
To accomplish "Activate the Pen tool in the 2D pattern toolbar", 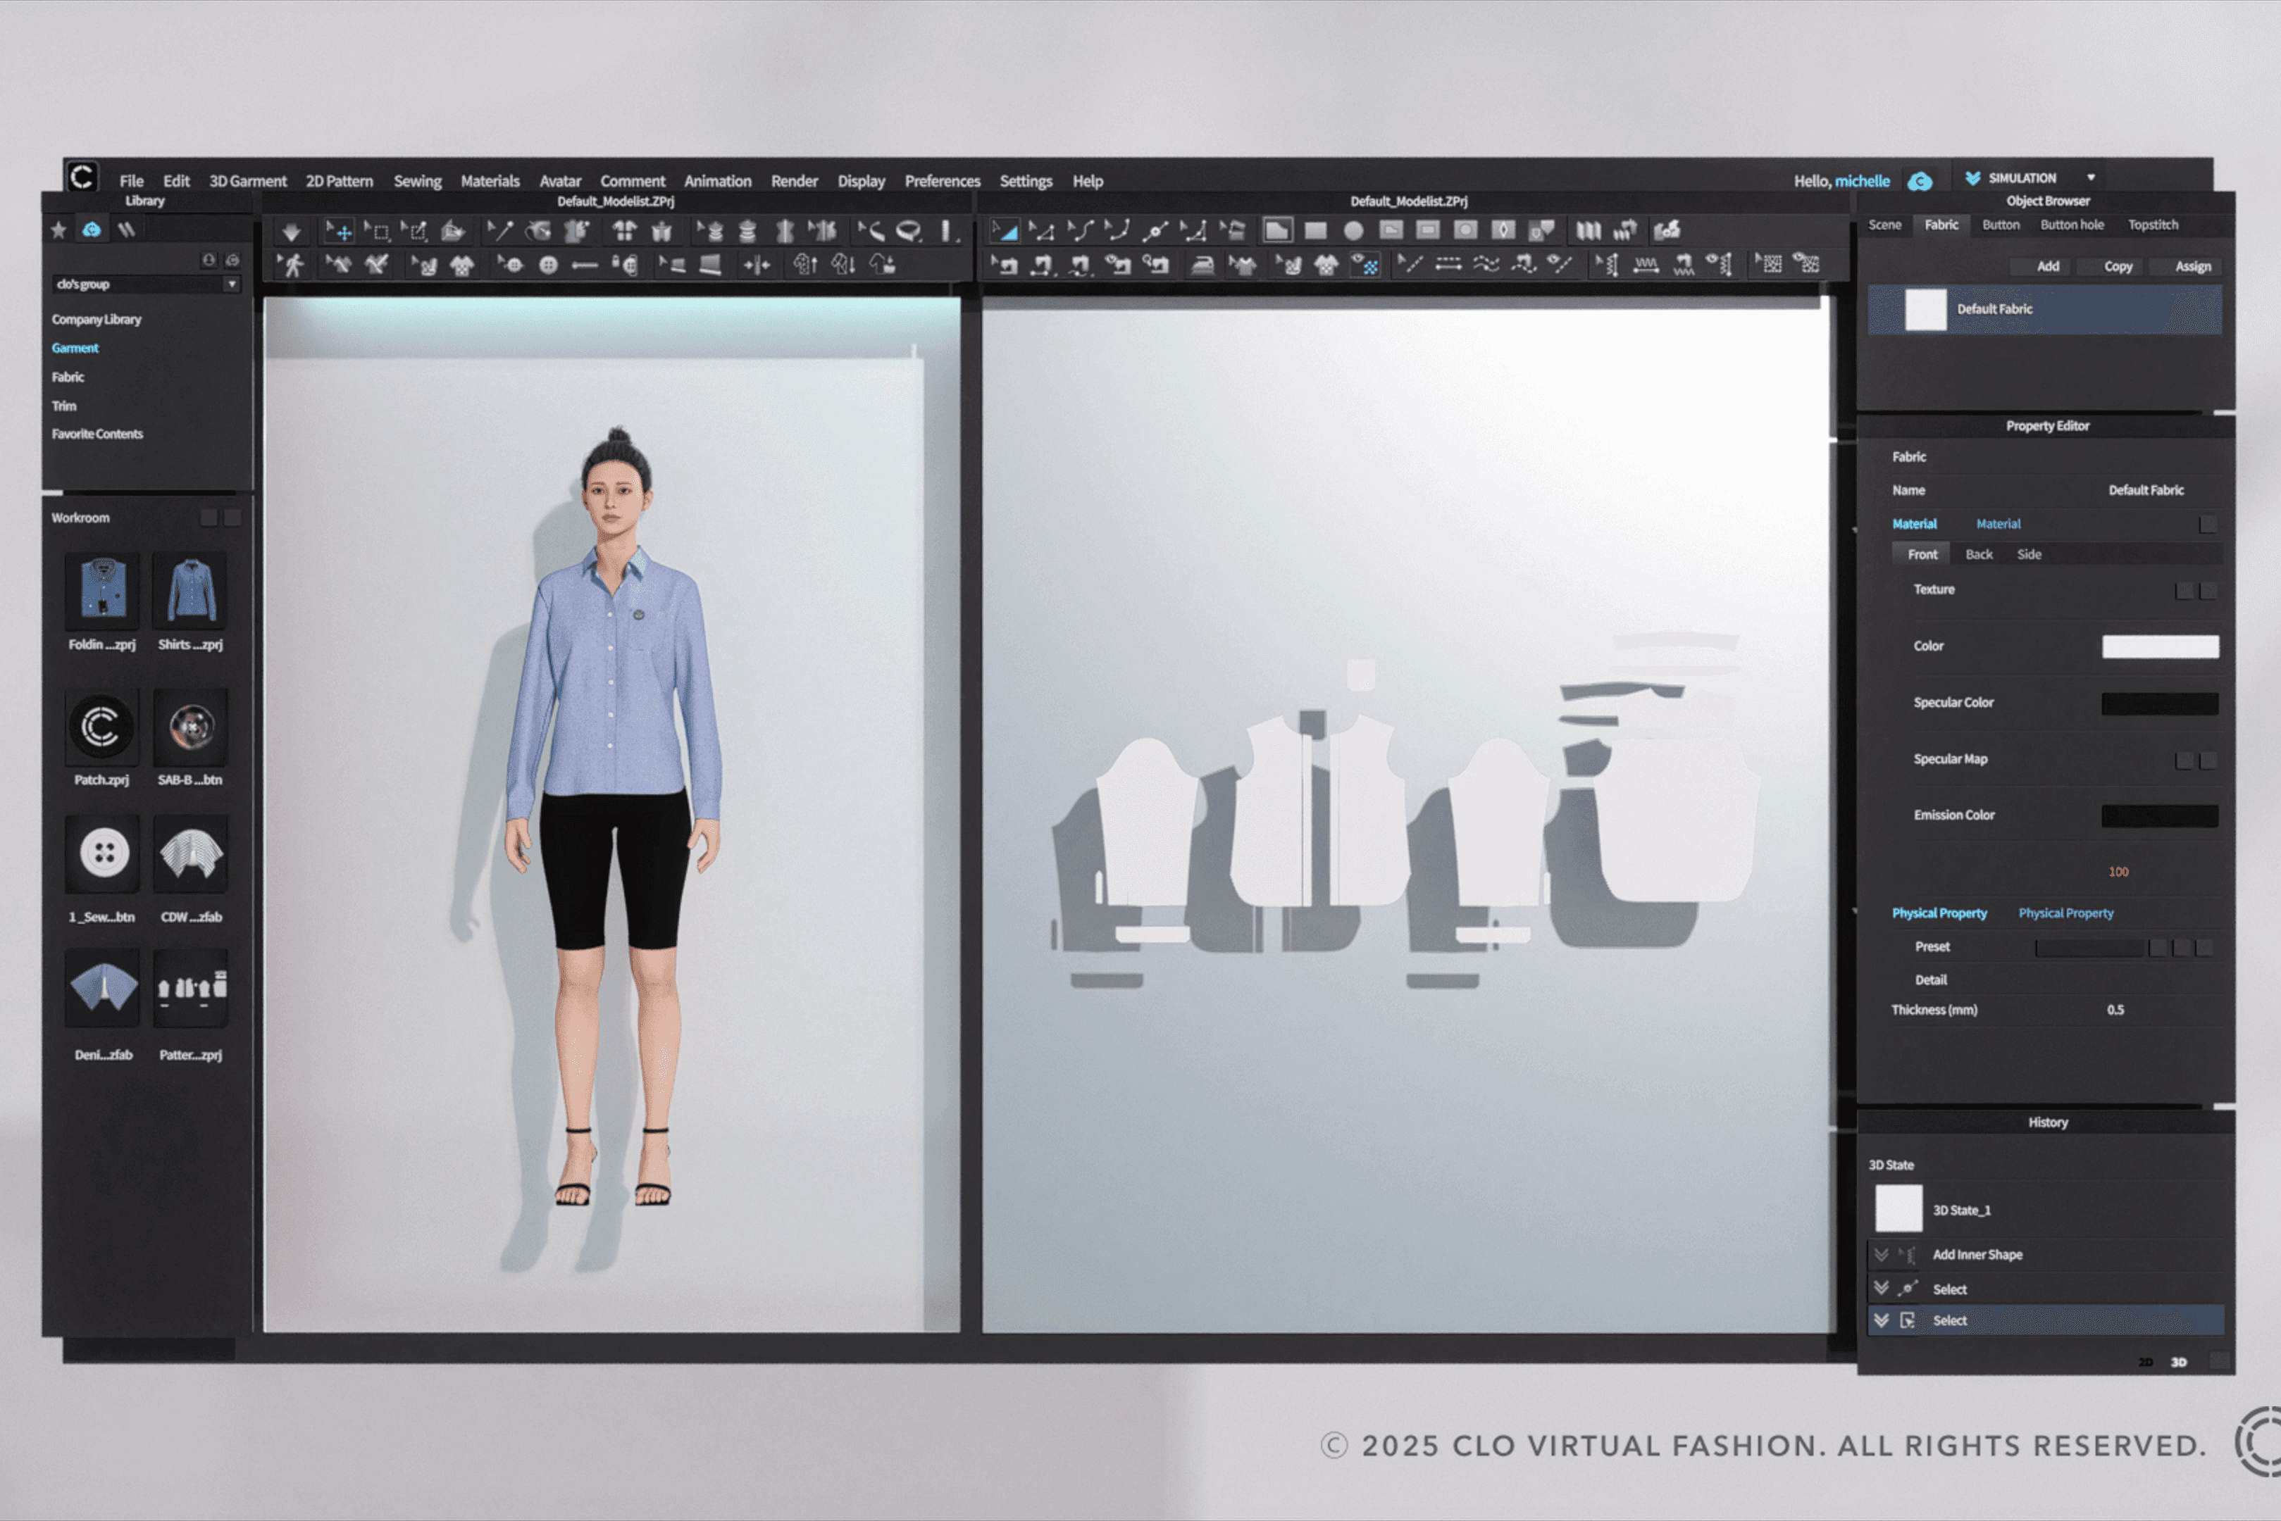I will [x=1278, y=231].
